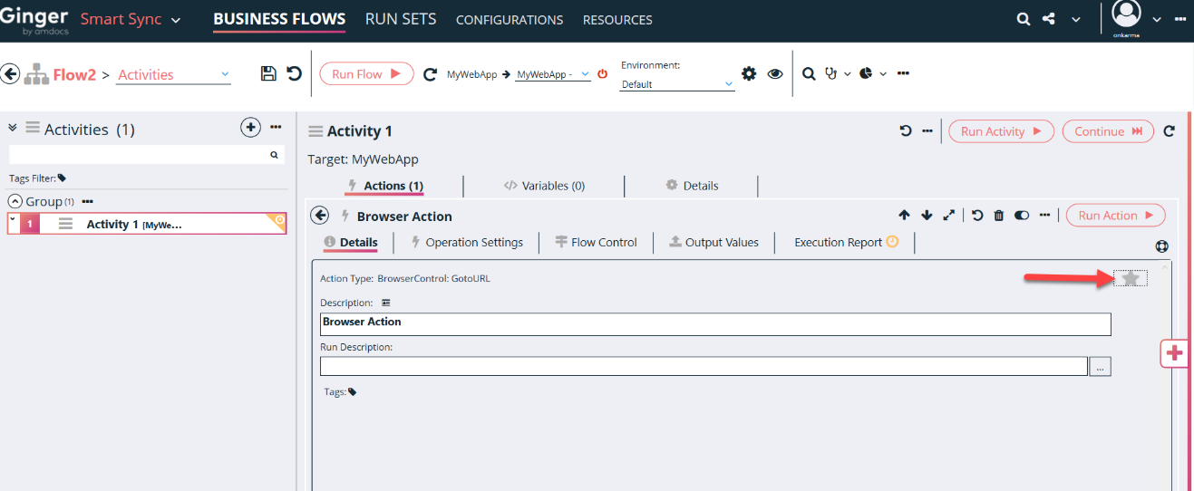This screenshot has width=1194, height=491.
Task: Open the Activities view dropdown beside Flow2
Action: (173, 75)
